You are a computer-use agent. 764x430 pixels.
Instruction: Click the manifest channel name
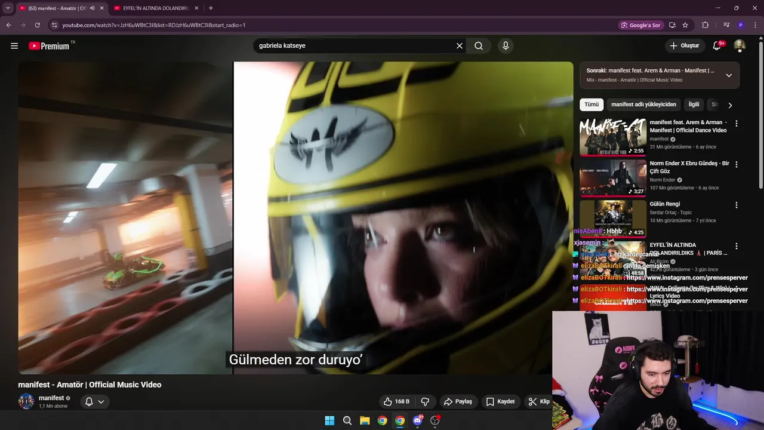(x=51, y=398)
